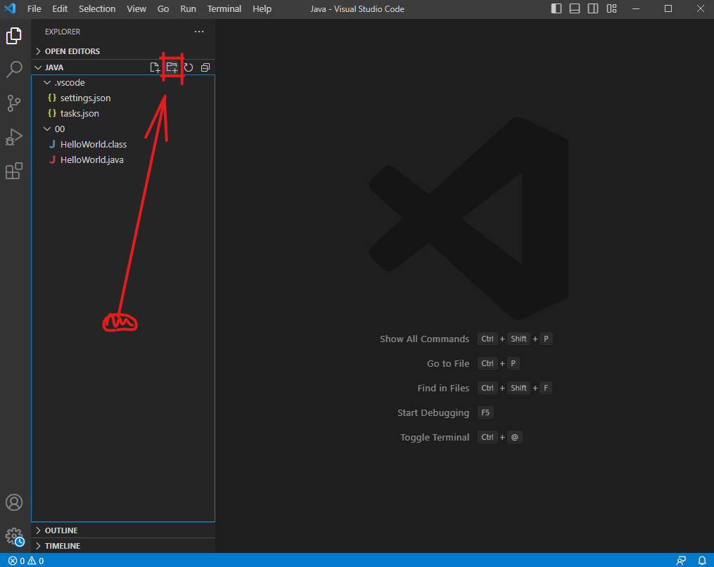Screen dimensions: 714x567
Task: Click errors and warnings count in status bar
Action: (x=26, y=561)
